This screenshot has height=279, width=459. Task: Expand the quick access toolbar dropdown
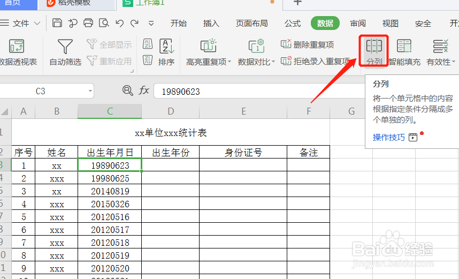(x=151, y=24)
